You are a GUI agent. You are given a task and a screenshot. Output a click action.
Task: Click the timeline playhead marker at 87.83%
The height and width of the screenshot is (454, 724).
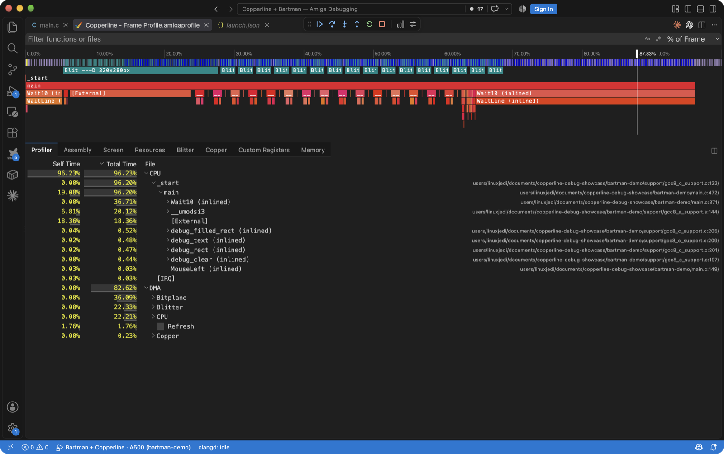click(x=637, y=54)
